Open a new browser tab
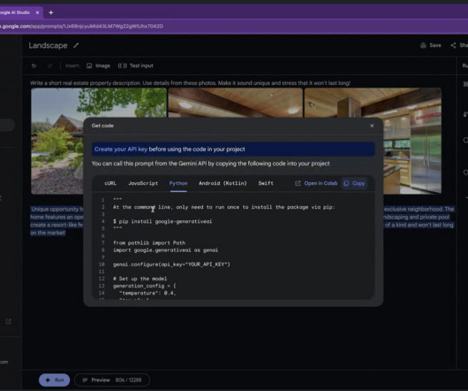This screenshot has width=468, height=391. (x=51, y=12)
